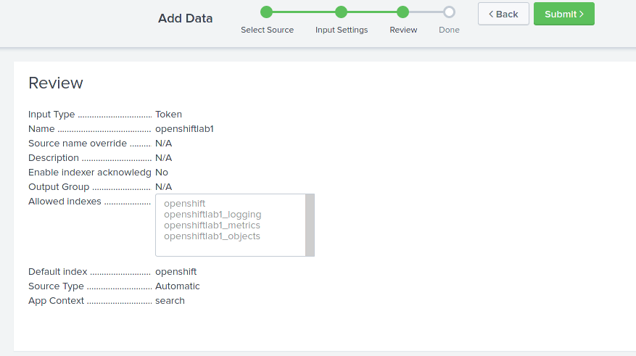Select the 'Select Source' step label
Viewport: 636px width, 356px height.
coord(267,30)
